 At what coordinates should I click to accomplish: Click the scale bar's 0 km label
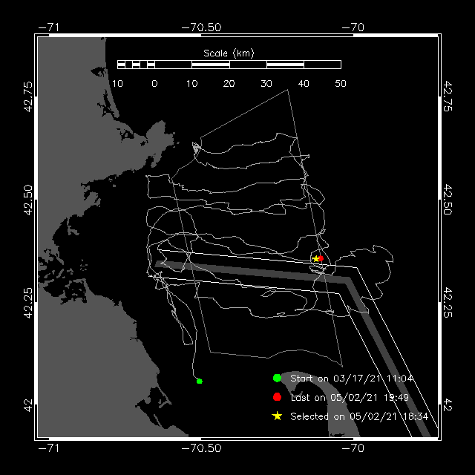click(x=154, y=84)
